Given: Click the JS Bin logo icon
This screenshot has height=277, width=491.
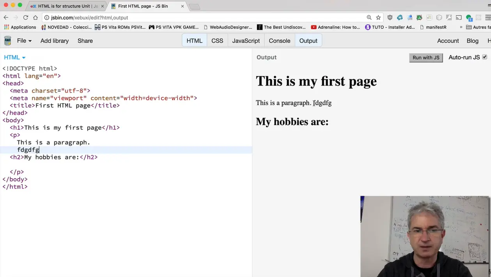Looking at the screenshot, I should pos(7,41).
